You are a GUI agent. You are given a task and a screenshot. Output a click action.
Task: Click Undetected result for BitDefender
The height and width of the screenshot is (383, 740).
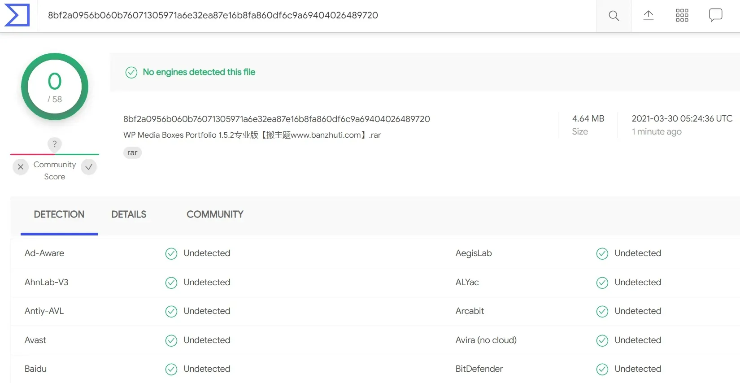click(x=638, y=369)
